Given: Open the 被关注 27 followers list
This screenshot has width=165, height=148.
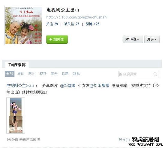Looking at the screenshot, I should pyautogui.click(x=72, y=24).
